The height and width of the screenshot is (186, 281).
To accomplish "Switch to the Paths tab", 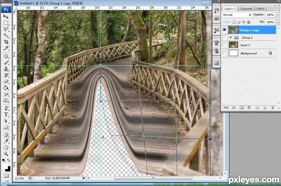I will click(260, 8).
